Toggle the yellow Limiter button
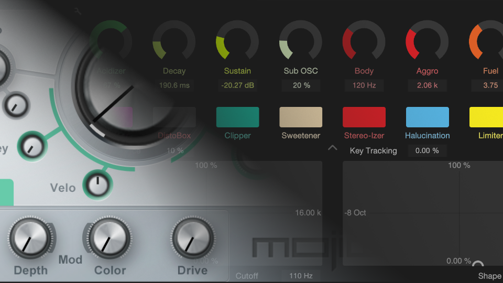This screenshot has height=283, width=503. click(x=486, y=117)
